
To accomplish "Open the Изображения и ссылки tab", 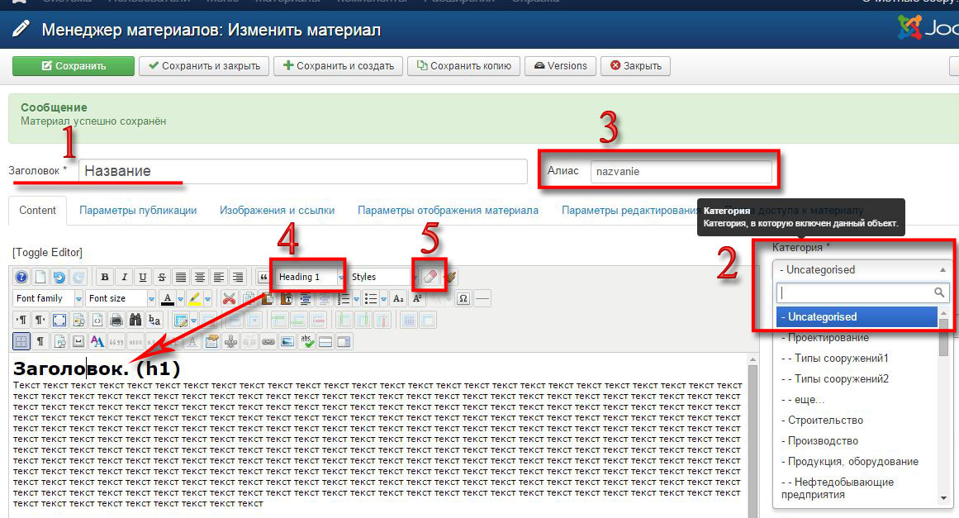I will tap(277, 211).
